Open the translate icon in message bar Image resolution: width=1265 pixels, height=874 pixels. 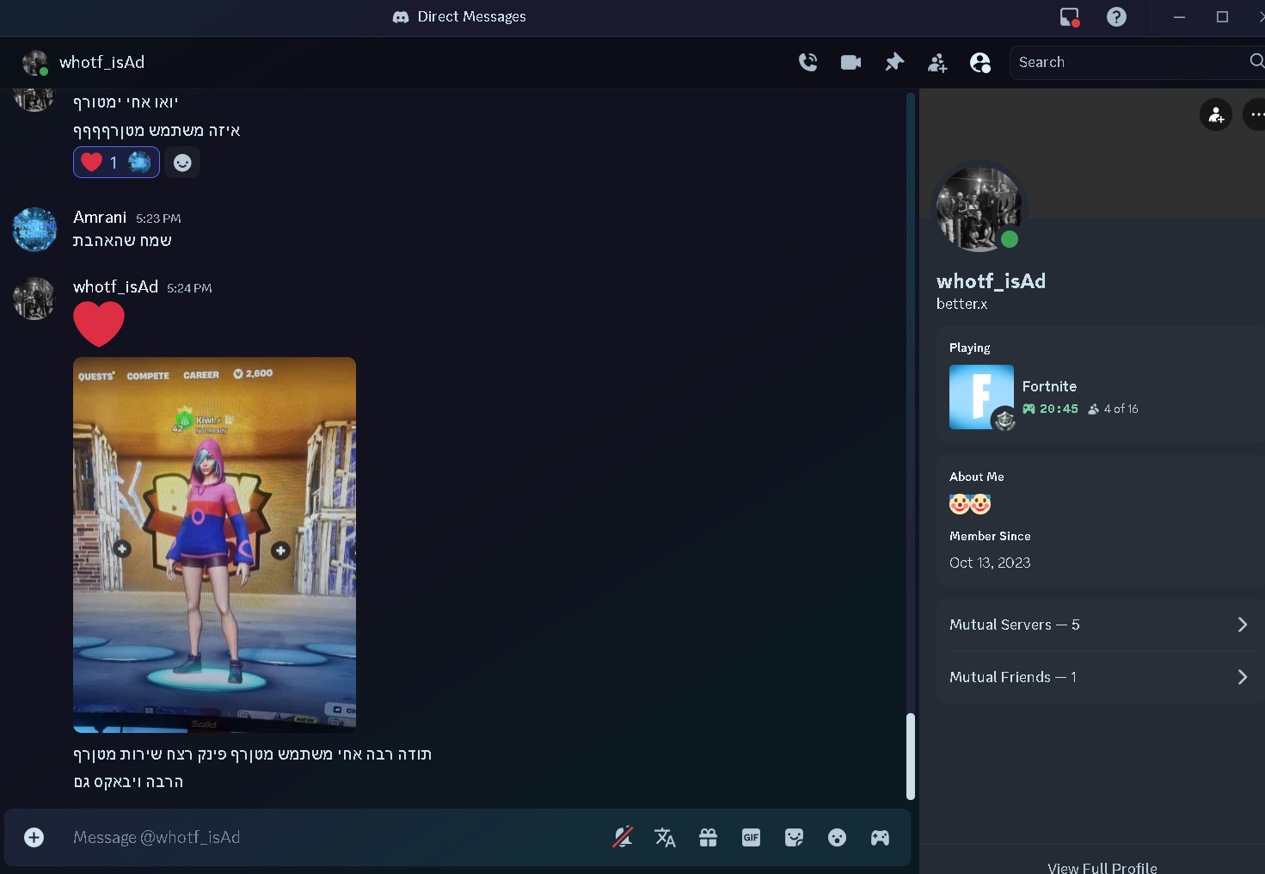(x=665, y=837)
